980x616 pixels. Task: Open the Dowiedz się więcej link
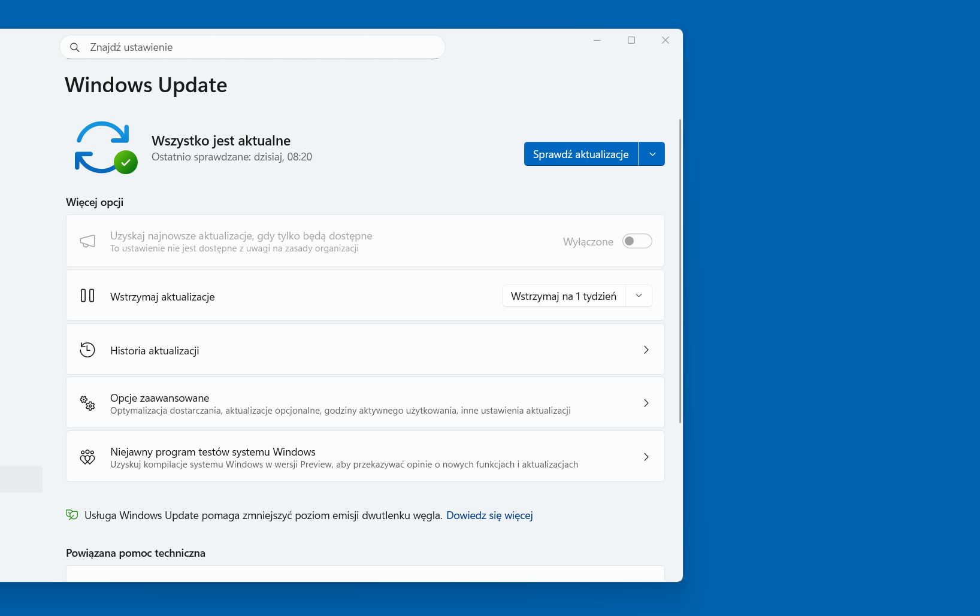point(489,515)
